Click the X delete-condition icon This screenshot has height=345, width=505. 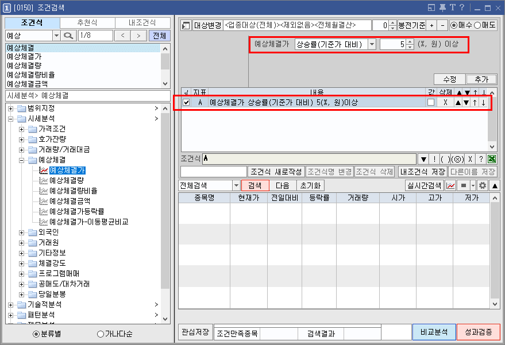(x=470, y=160)
